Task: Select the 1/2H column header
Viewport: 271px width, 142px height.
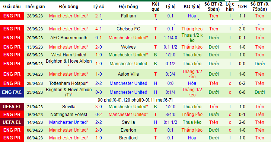Action: pyautogui.click(x=242, y=7)
